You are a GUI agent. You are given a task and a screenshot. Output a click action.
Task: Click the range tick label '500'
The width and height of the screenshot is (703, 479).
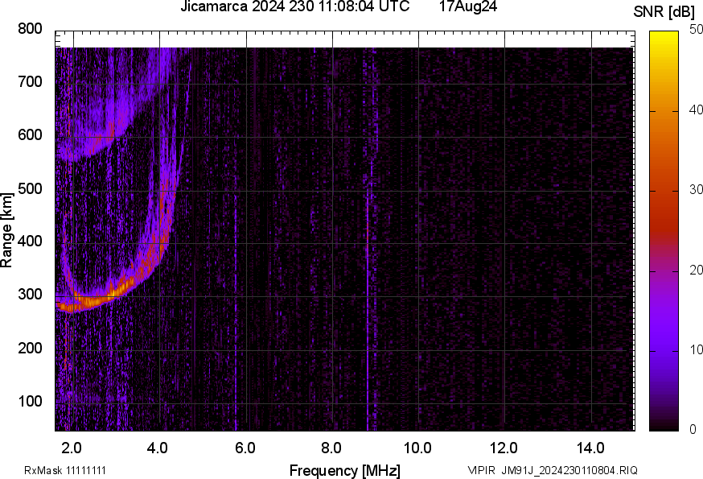pyautogui.click(x=30, y=188)
